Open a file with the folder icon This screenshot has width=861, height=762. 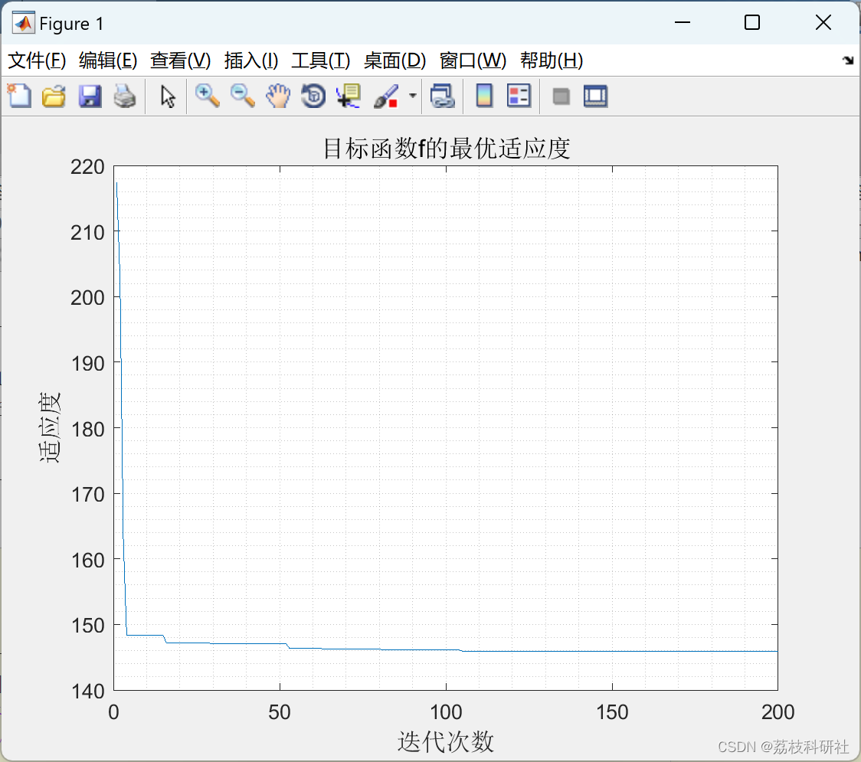[x=54, y=96]
